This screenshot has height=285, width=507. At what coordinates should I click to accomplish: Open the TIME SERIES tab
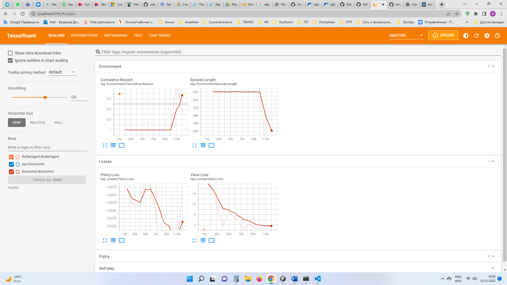(159, 35)
